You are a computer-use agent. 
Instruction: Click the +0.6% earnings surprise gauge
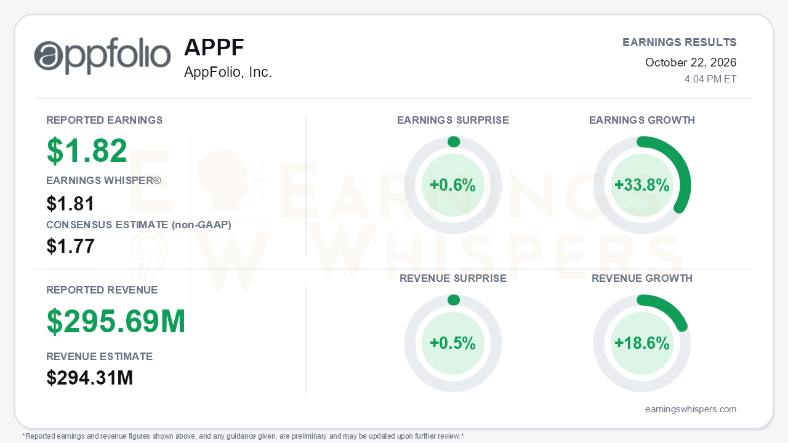point(453,185)
